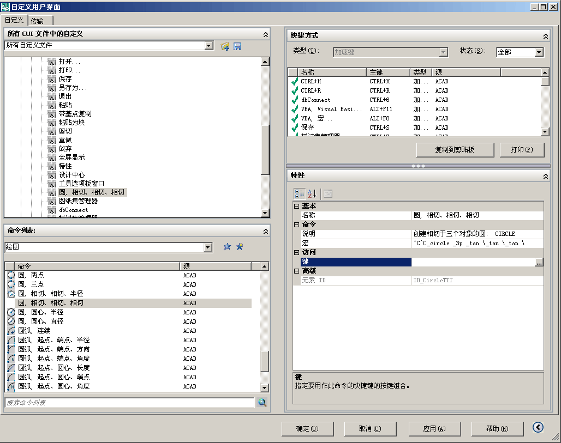
Task: Open the 绘图 command category dropdown
Action: pyautogui.click(x=208, y=247)
